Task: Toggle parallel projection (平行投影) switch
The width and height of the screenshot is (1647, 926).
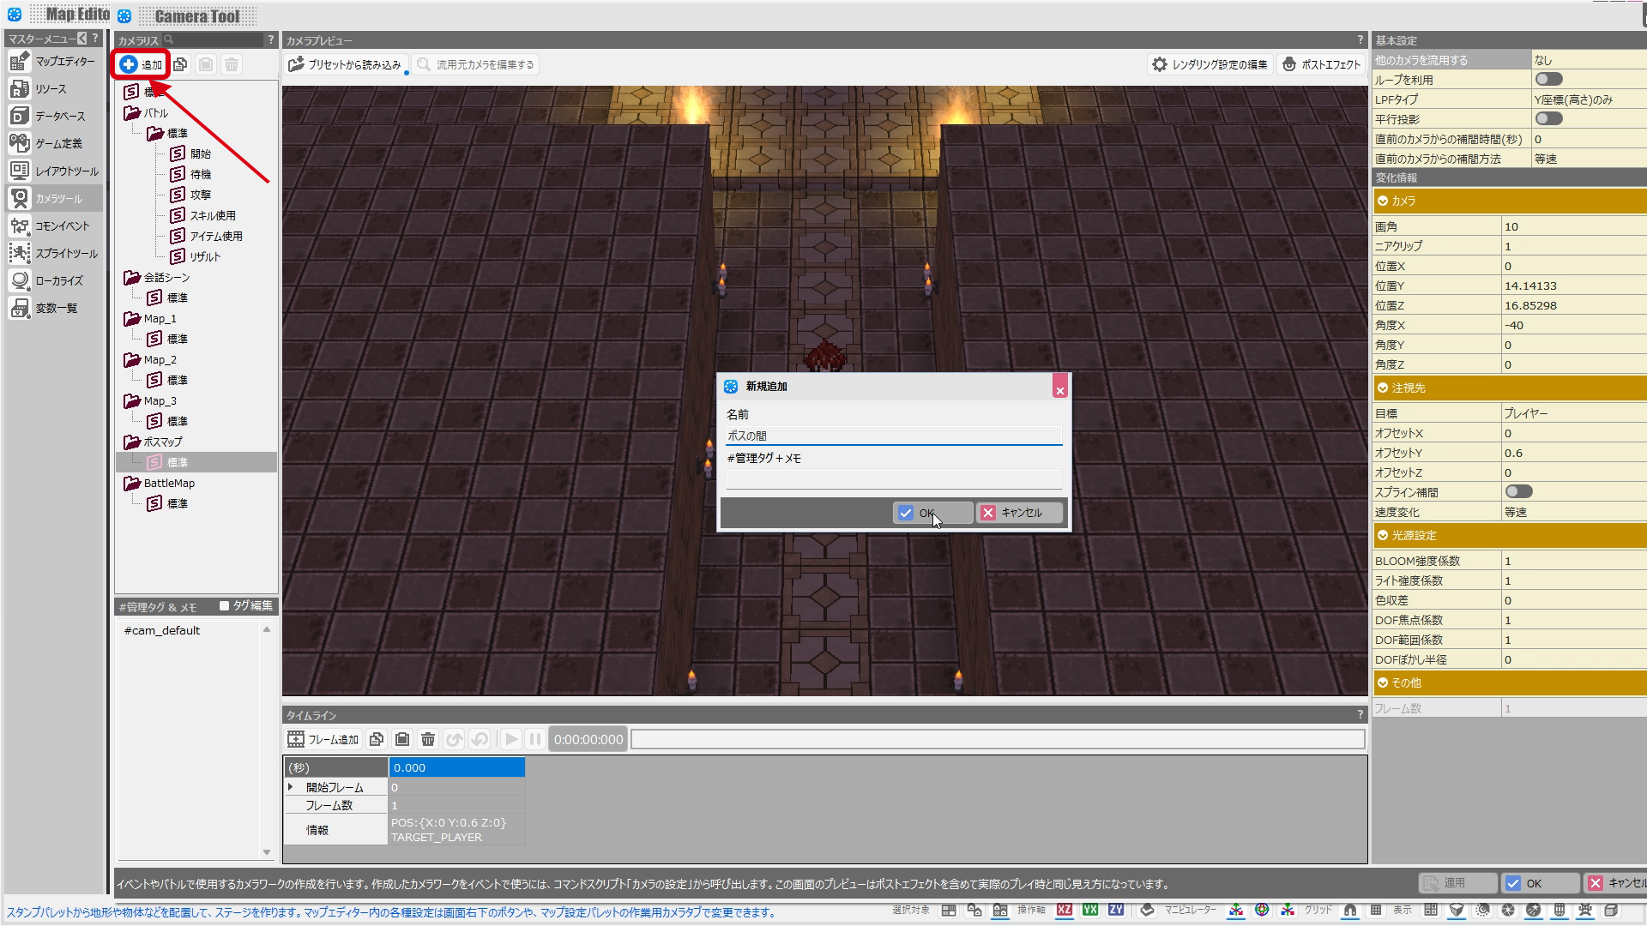Action: click(x=1548, y=119)
